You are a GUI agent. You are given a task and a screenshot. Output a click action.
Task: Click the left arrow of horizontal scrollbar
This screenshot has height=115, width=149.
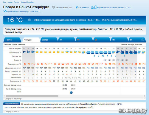pos(4,96)
